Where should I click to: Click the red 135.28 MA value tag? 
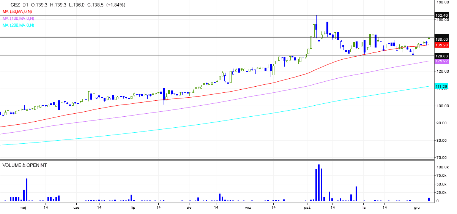click(442, 45)
